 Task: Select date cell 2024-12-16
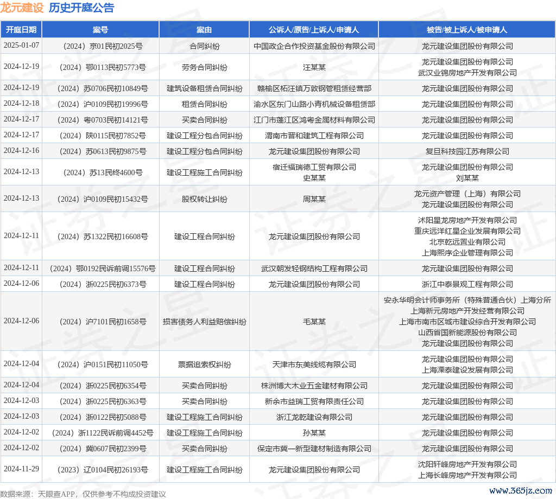21,151
